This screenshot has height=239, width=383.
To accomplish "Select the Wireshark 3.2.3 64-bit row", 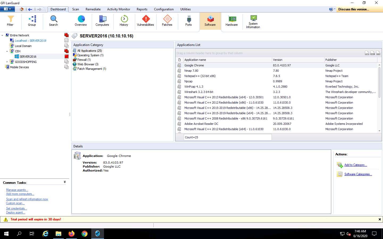I will tap(277, 92).
